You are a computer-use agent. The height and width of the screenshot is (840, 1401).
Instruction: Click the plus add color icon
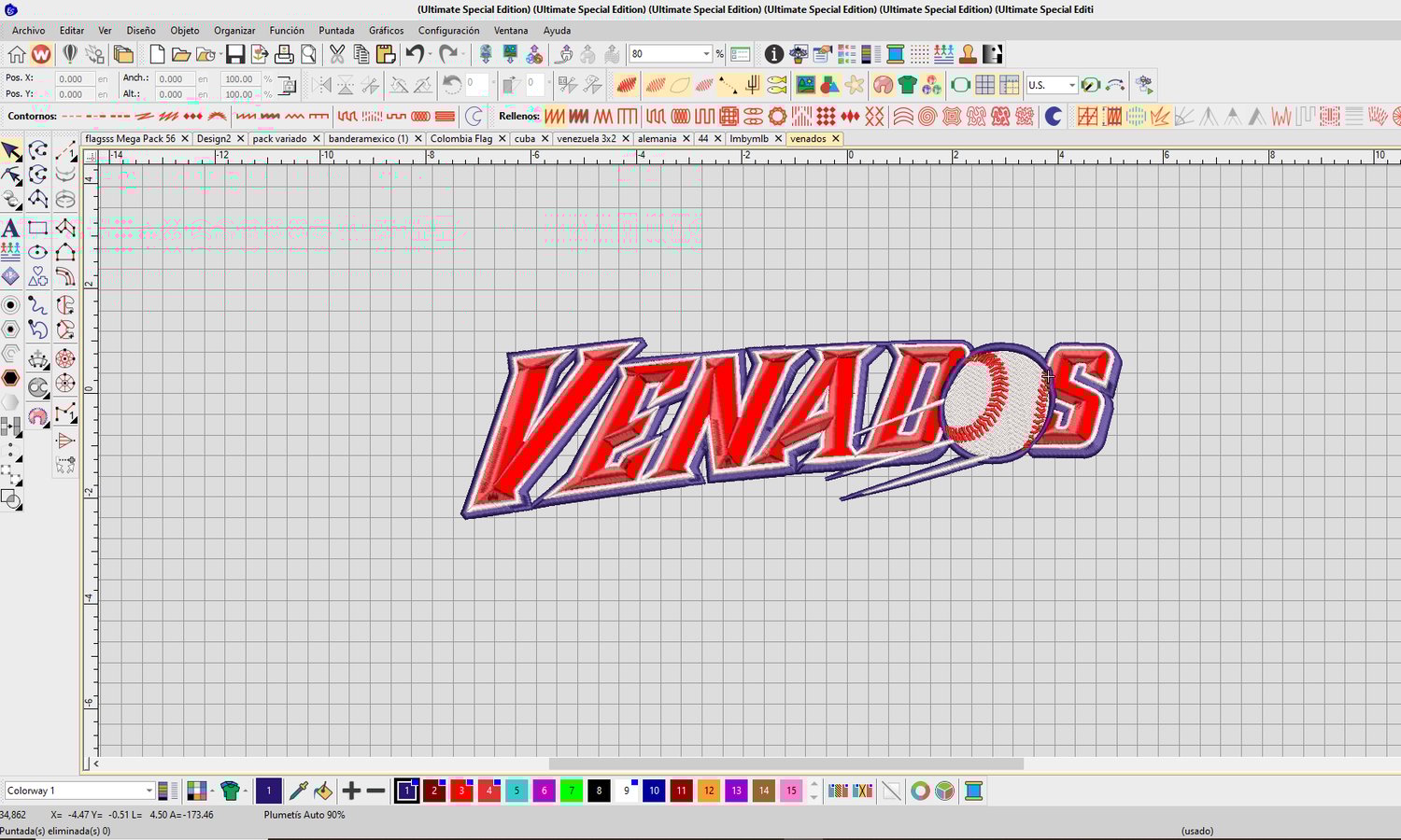pyautogui.click(x=351, y=791)
